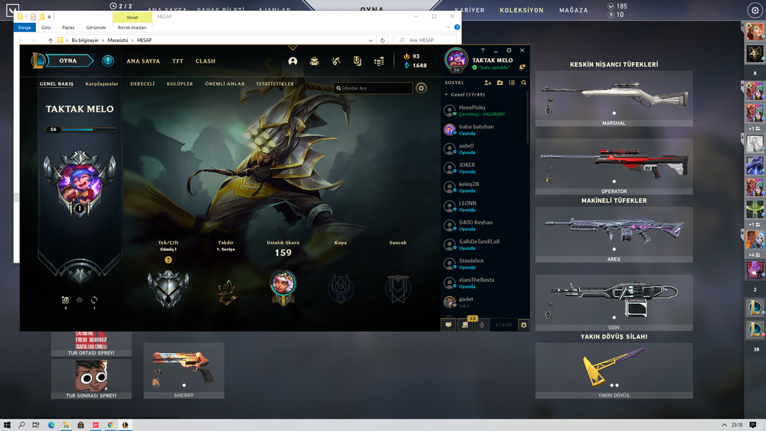Click the new folder icon in Sosyal
Image resolution: width=766 pixels, height=431 pixels.
[499, 83]
